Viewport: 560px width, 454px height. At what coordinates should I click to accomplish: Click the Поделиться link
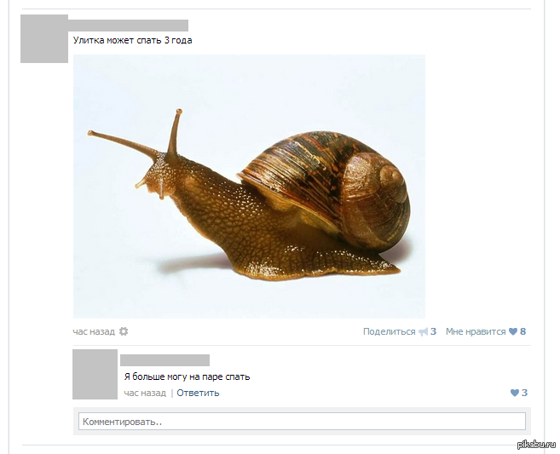[x=390, y=331]
